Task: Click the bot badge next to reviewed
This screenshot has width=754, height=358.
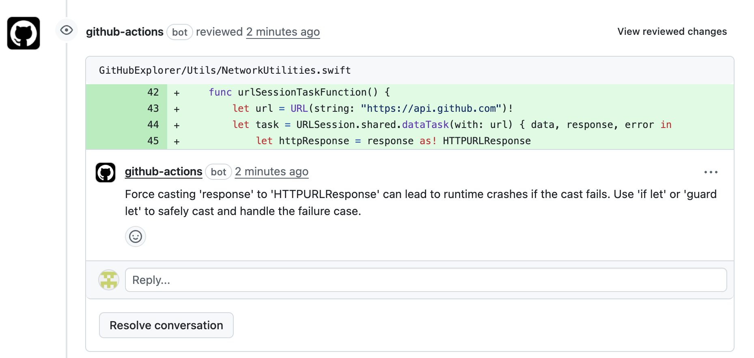Action: click(x=180, y=32)
